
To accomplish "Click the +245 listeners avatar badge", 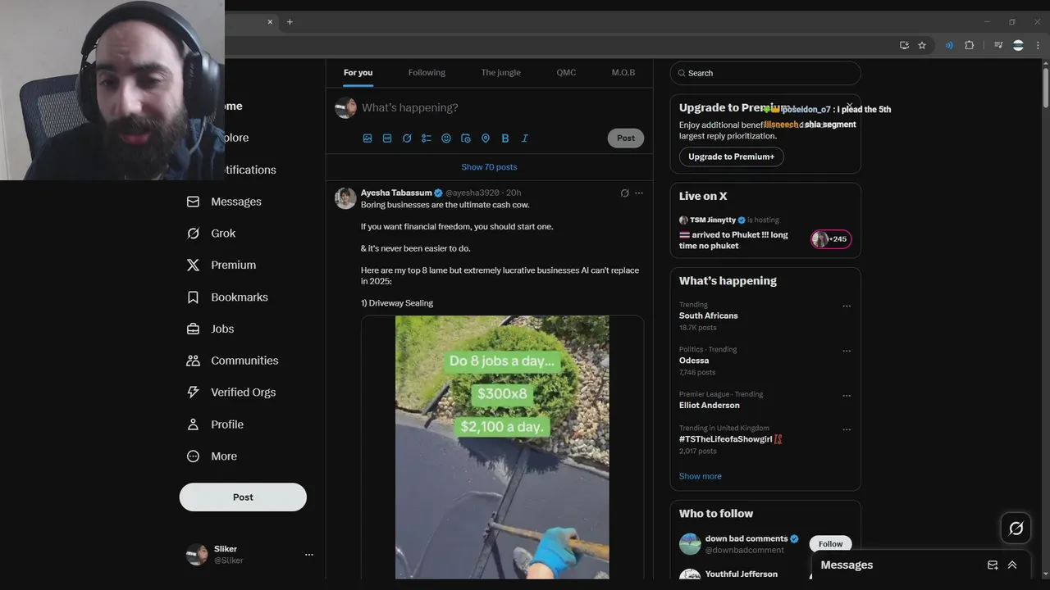I will pyautogui.click(x=831, y=239).
